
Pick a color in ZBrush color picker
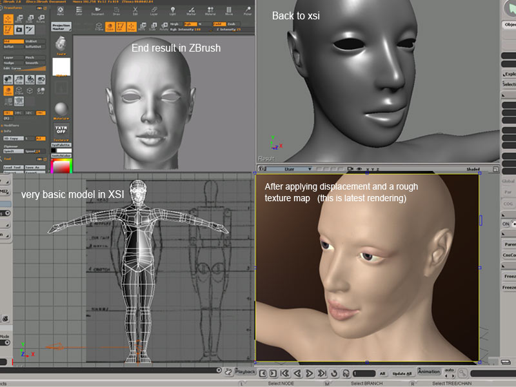tap(61, 166)
